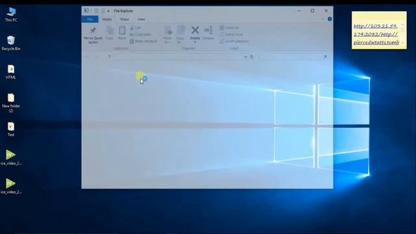
Task: Click the search magnifier icon in File Explorer
Action: (x=325, y=57)
